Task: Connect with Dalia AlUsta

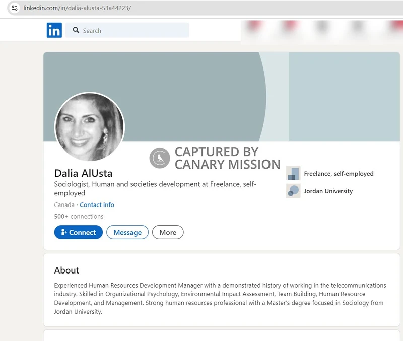Action: coord(79,232)
